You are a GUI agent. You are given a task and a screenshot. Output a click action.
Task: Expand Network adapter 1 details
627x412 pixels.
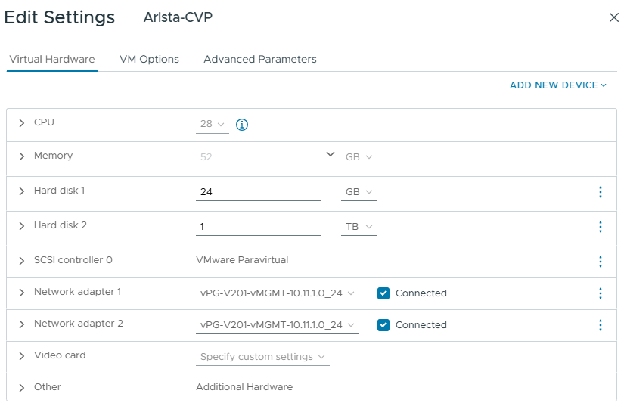tap(22, 293)
